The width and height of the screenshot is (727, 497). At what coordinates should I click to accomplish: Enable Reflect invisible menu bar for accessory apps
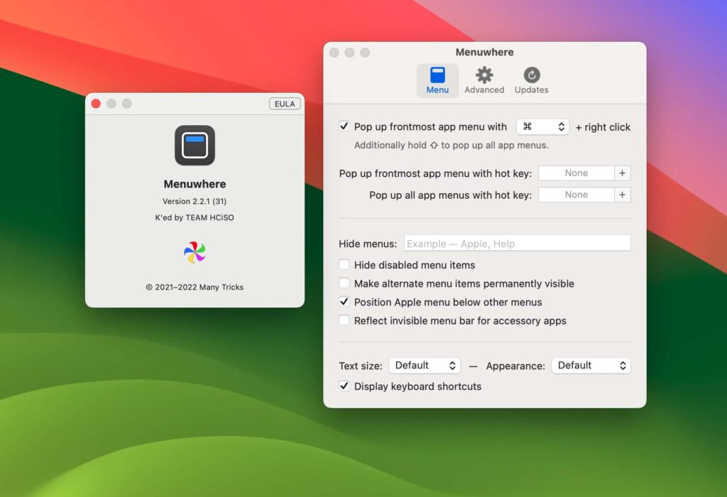(344, 320)
